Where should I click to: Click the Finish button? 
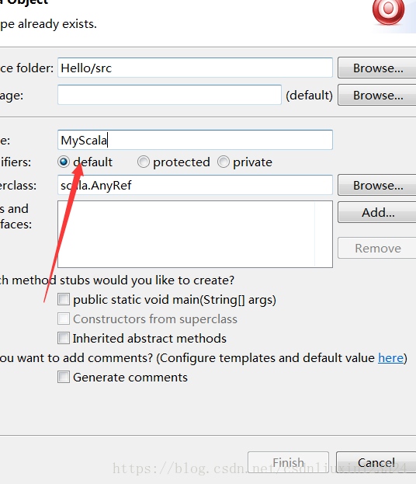[289, 462]
